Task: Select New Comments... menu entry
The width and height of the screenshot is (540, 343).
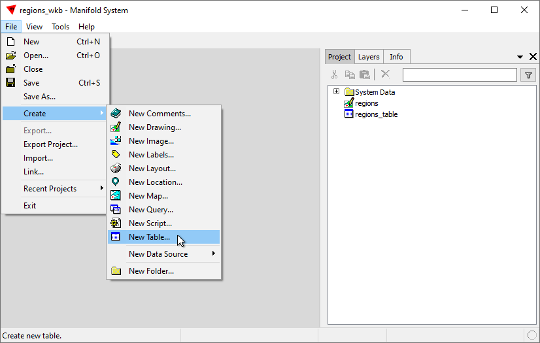Action: (x=163, y=114)
